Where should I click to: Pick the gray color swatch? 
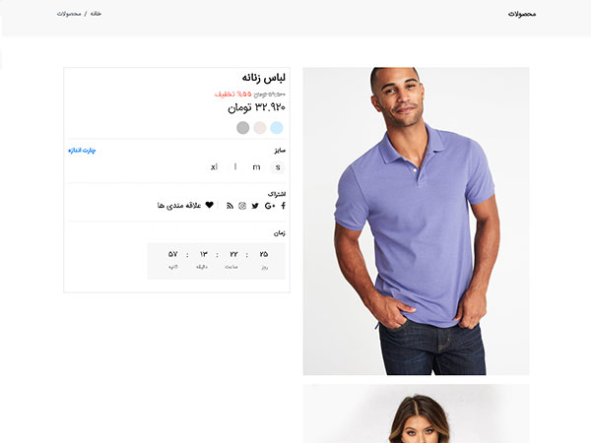tap(242, 127)
